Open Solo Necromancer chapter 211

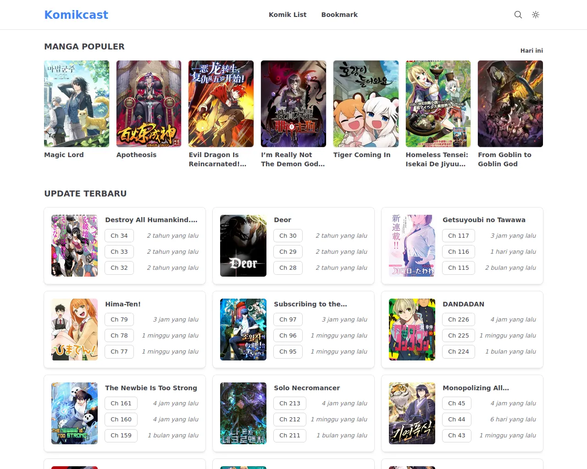click(290, 436)
